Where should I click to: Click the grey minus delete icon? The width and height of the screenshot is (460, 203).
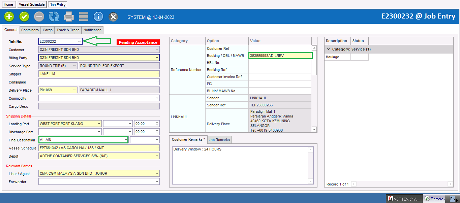coord(39,16)
